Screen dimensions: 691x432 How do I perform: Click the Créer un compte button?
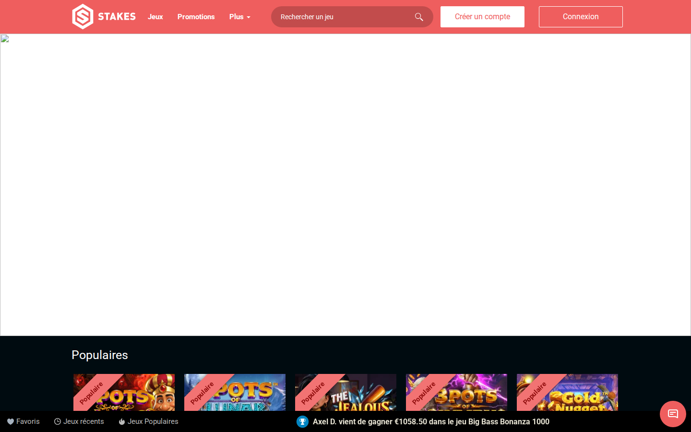(x=482, y=17)
